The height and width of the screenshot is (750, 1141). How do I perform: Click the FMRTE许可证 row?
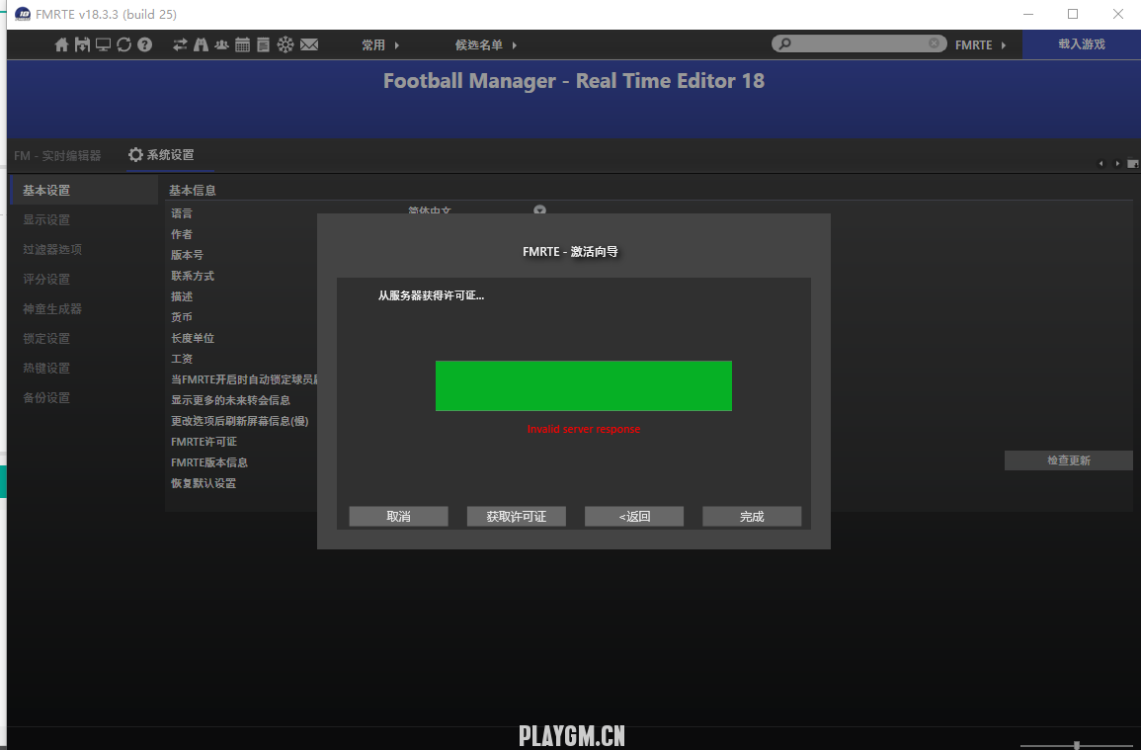(204, 442)
